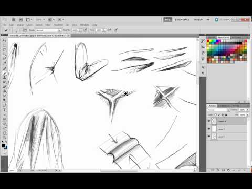Toggle lock image pixels

coord(219,115)
